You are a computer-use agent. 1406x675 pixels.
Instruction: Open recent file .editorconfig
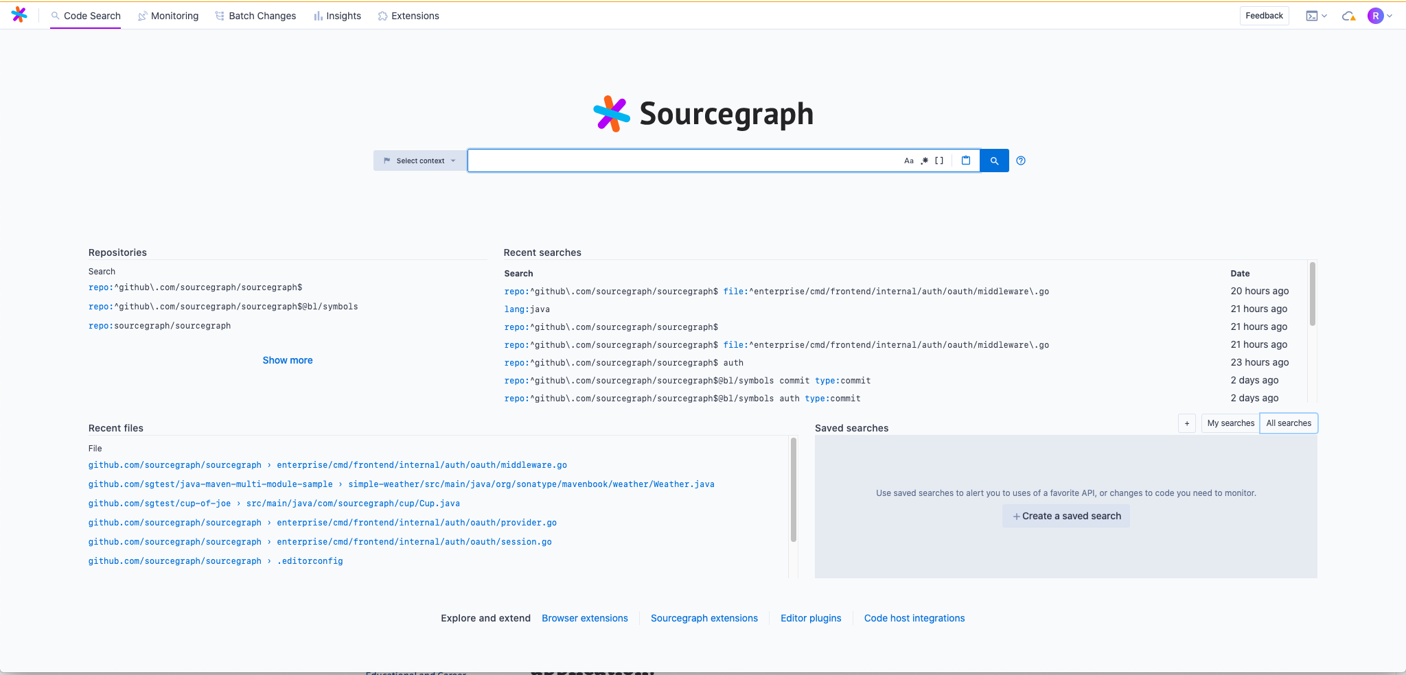310,561
